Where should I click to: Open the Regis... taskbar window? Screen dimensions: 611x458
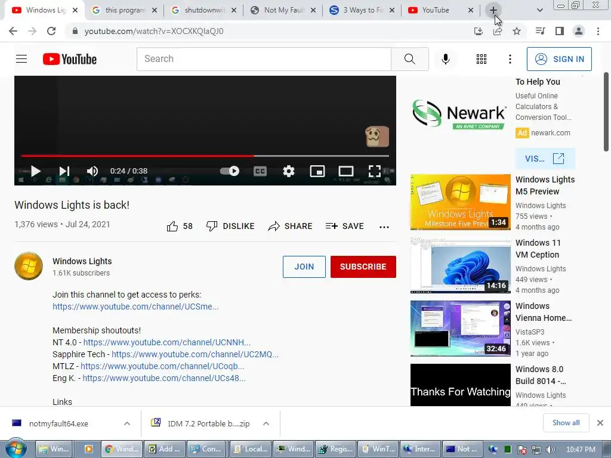(x=337, y=449)
